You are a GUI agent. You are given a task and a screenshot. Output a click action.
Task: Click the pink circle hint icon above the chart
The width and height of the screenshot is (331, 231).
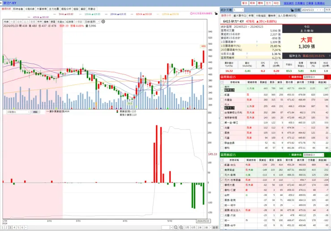point(191,13)
